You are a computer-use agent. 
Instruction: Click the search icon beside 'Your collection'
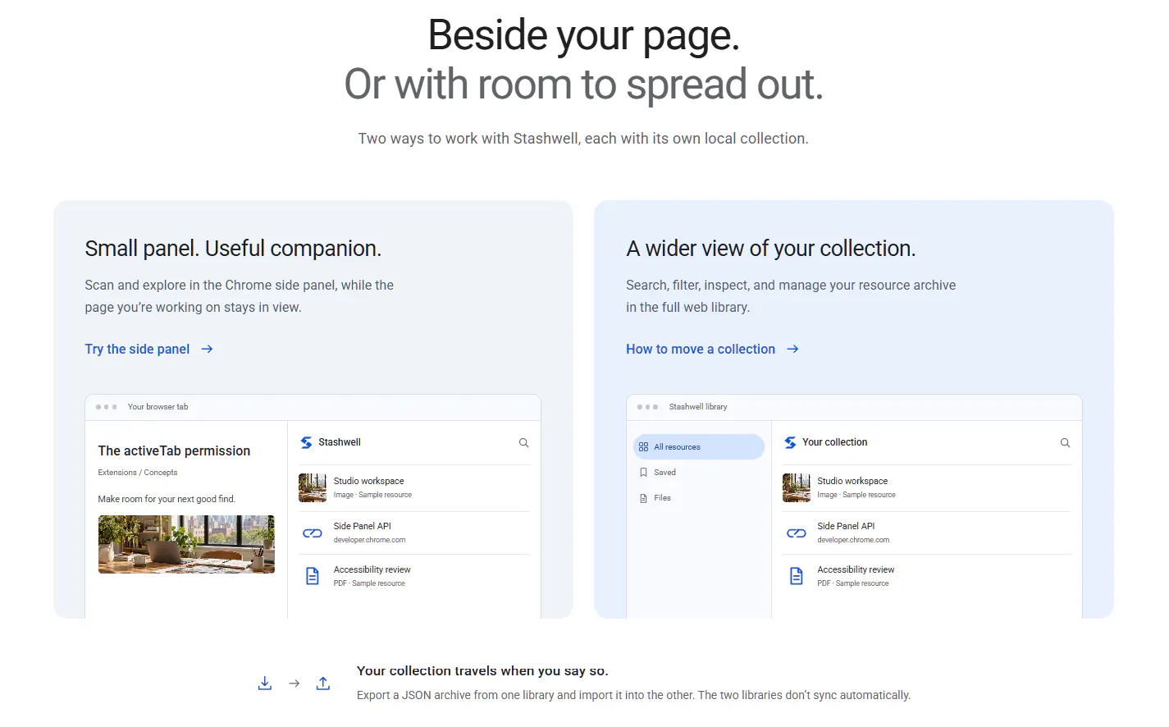(x=1065, y=443)
